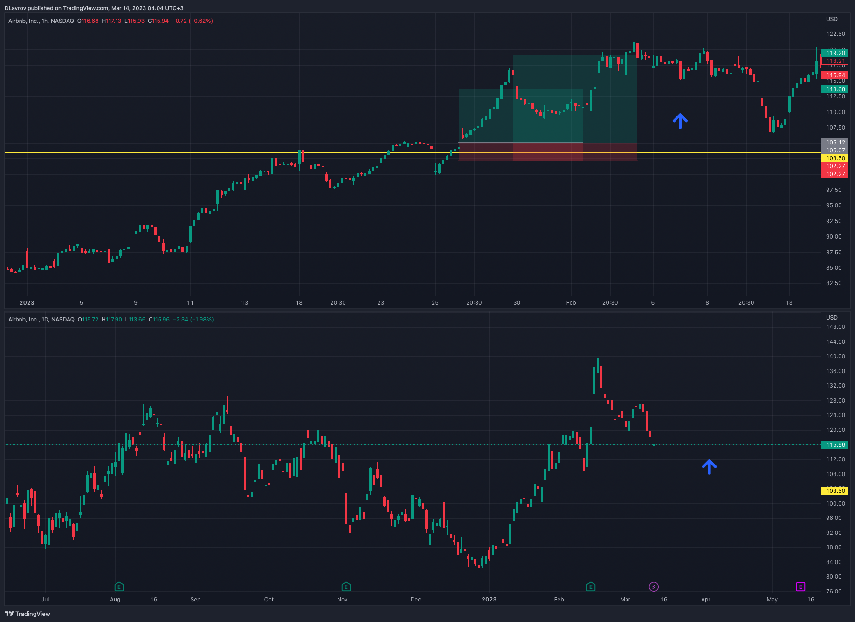
Task: Click the earnings E marker near Nov
Action: [x=346, y=587]
